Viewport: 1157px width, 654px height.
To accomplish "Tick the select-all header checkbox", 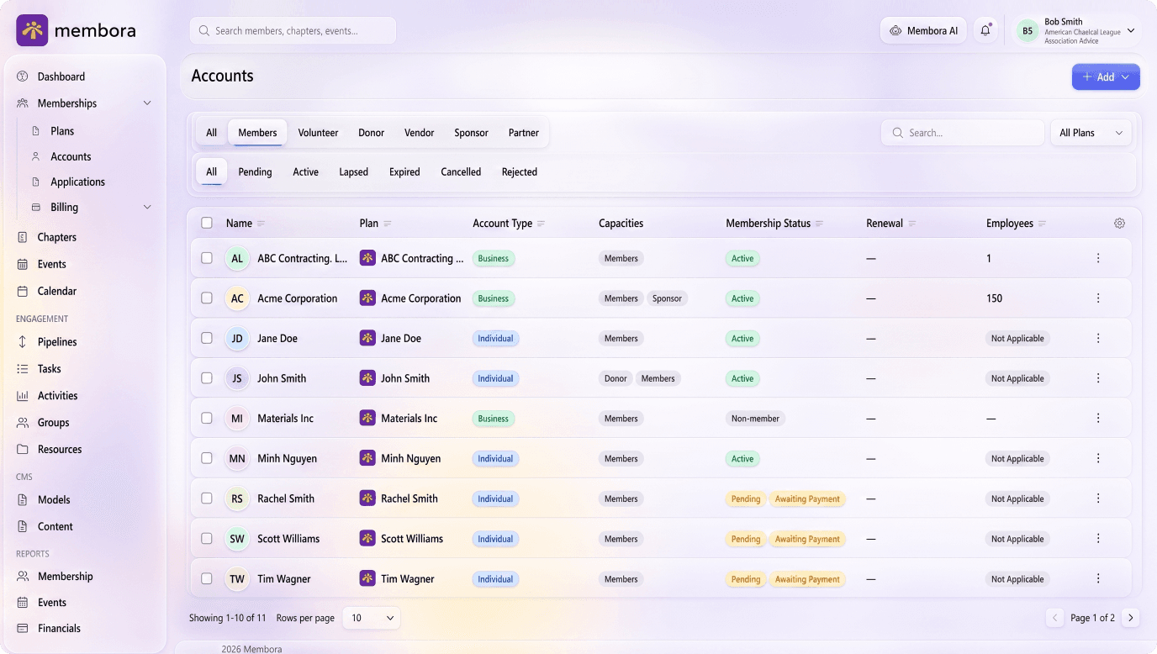I will click(x=207, y=224).
